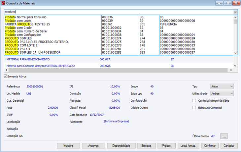Check the Estrutura Comercial checkbox
The image size is (241, 152).
[x=194, y=107]
